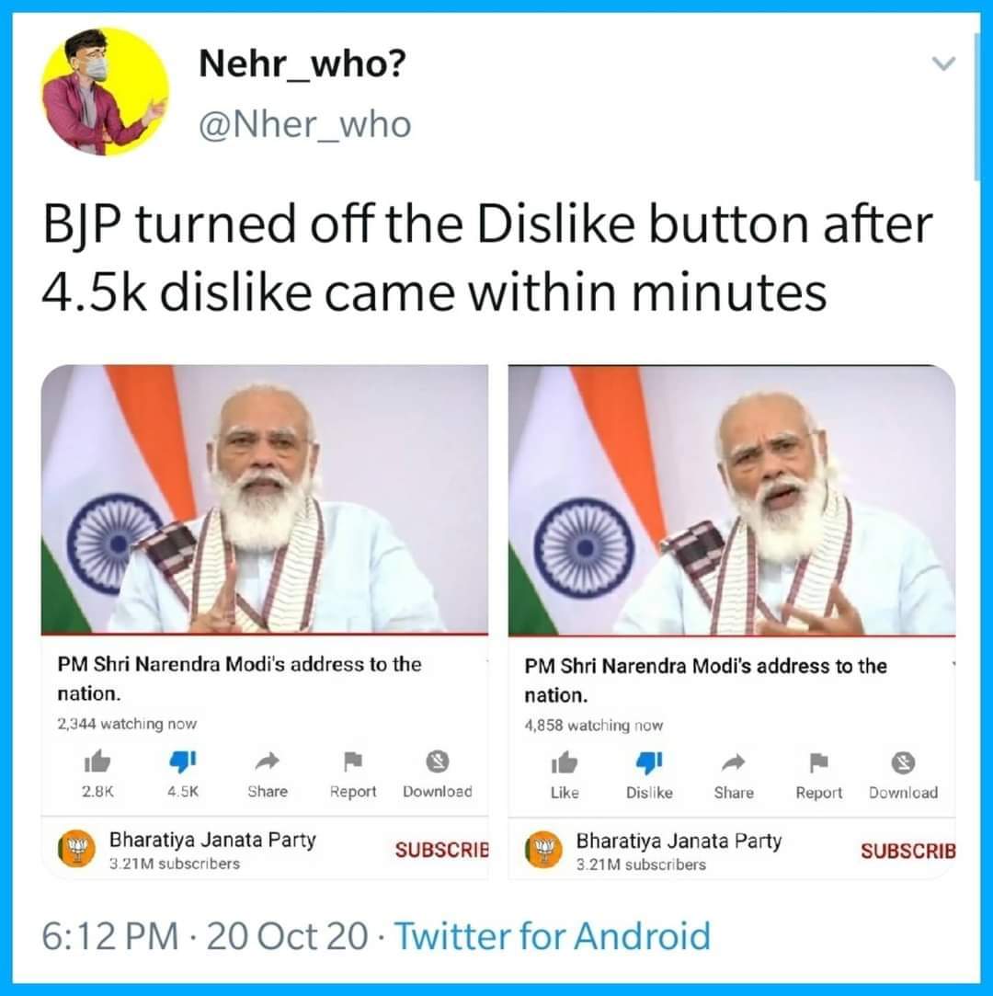Screen dimensions: 993x996
Task: Expand left video title description arrow
Action: coord(485,662)
